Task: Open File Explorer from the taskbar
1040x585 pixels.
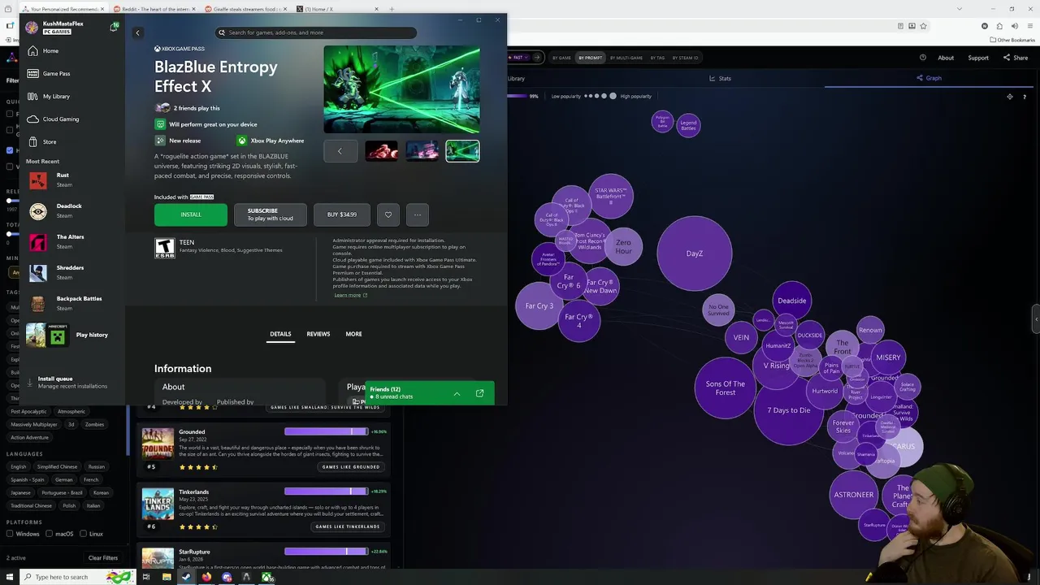Action: coord(166,577)
